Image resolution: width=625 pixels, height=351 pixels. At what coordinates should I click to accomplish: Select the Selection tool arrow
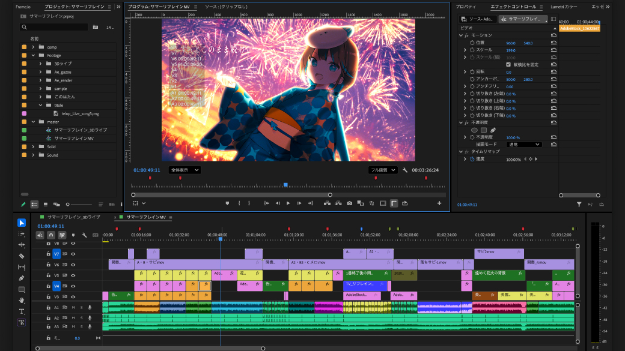tap(22, 223)
